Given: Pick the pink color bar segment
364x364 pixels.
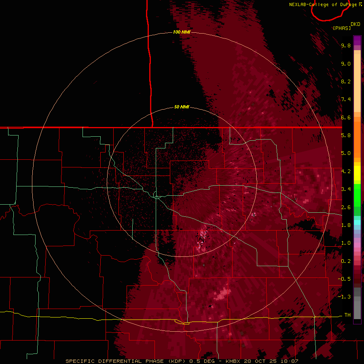Looking at the screenshot, I should coord(357,245).
